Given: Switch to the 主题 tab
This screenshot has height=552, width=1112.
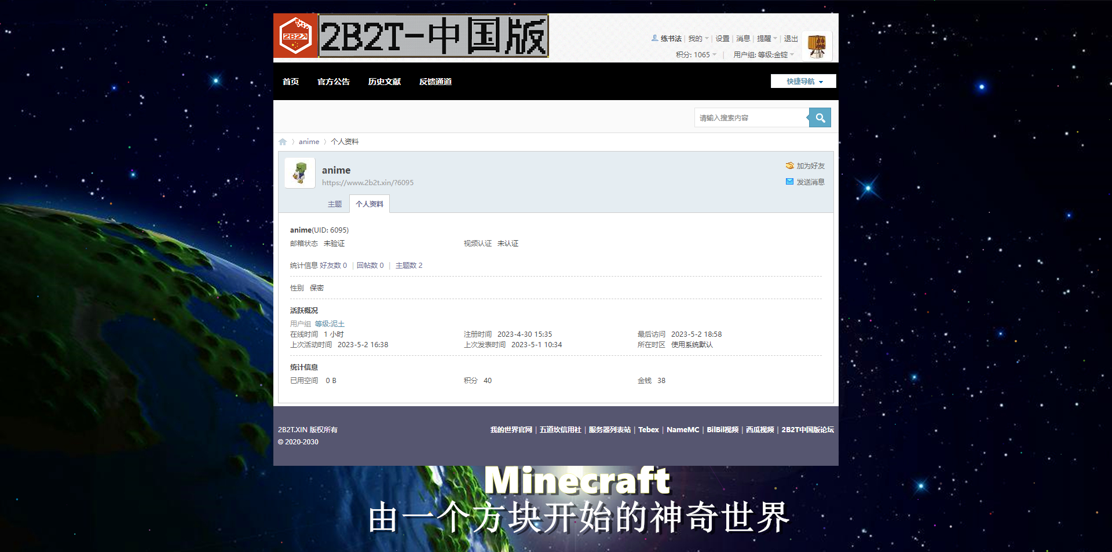Looking at the screenshot, I should coord(335,204).
